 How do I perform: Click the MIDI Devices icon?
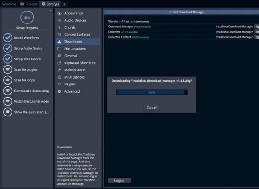point(59,77)
